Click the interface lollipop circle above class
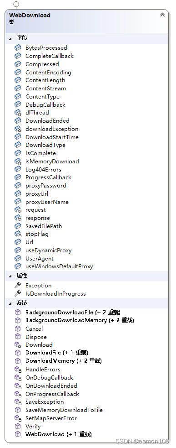 (16, 4)
